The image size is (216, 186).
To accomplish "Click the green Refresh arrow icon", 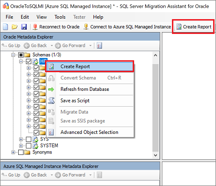I will (51, 89).
